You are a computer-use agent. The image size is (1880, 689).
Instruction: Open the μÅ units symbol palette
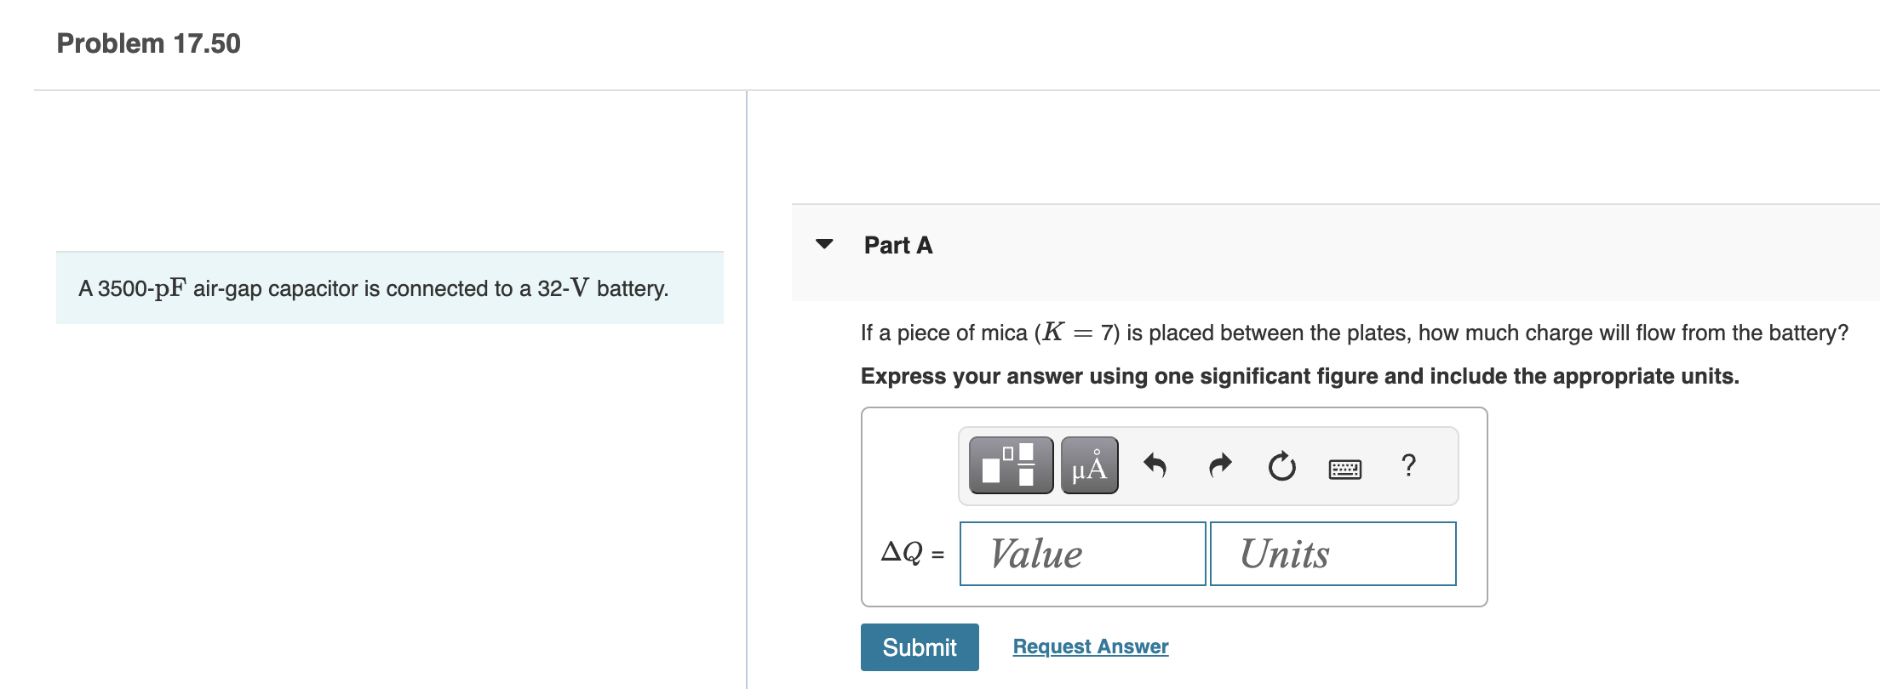pos(1089,465)
